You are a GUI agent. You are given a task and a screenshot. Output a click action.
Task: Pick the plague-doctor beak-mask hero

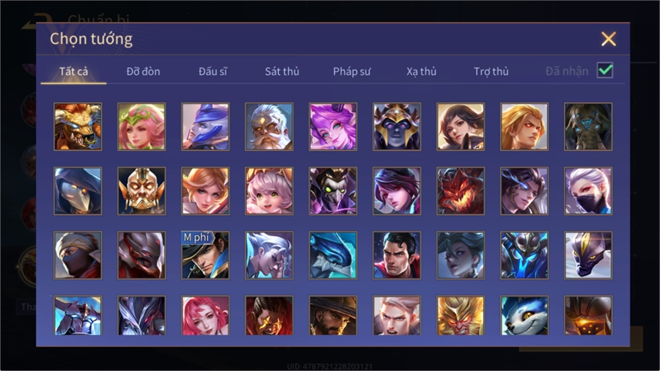78,191
